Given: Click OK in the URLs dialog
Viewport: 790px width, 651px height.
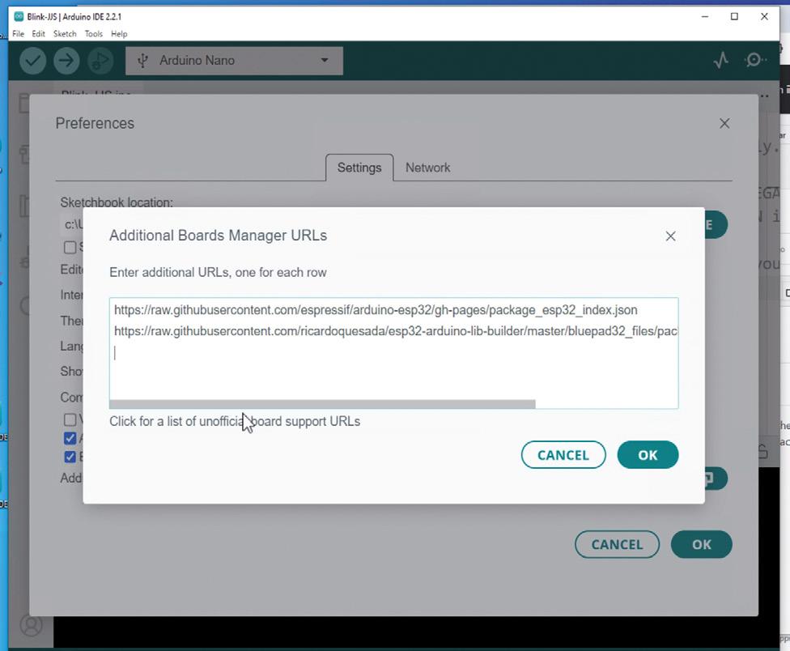Looking at the screenshot, I should click(x=648, y=455).
